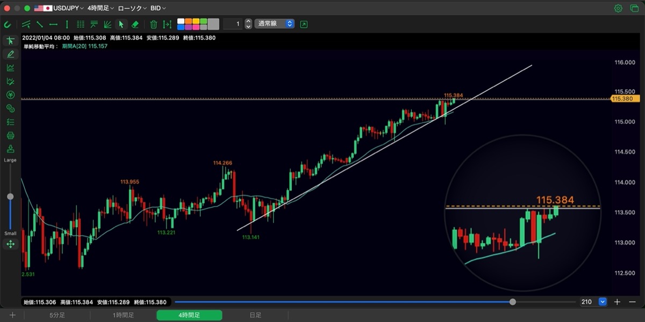
Task: Toggle the crosshair cursor icon in sidebar
Action: pyautogui.click(x=10, y=41)
